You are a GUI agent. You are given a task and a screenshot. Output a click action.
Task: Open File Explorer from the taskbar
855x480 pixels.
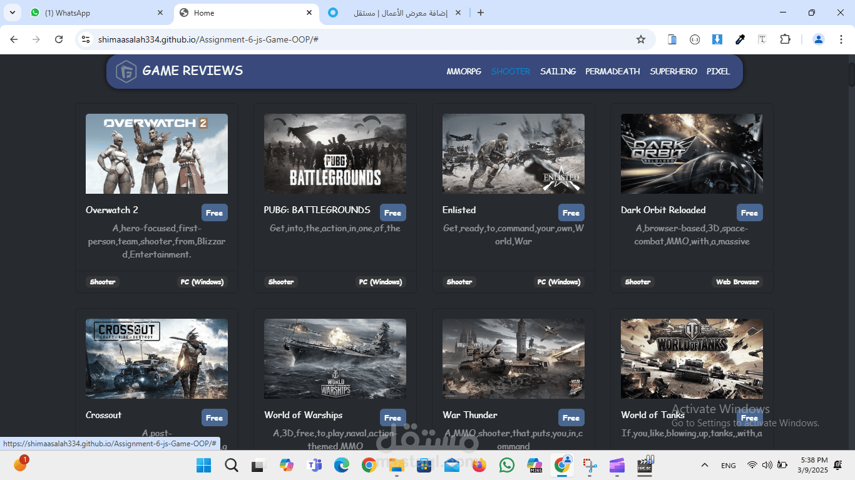396,465
